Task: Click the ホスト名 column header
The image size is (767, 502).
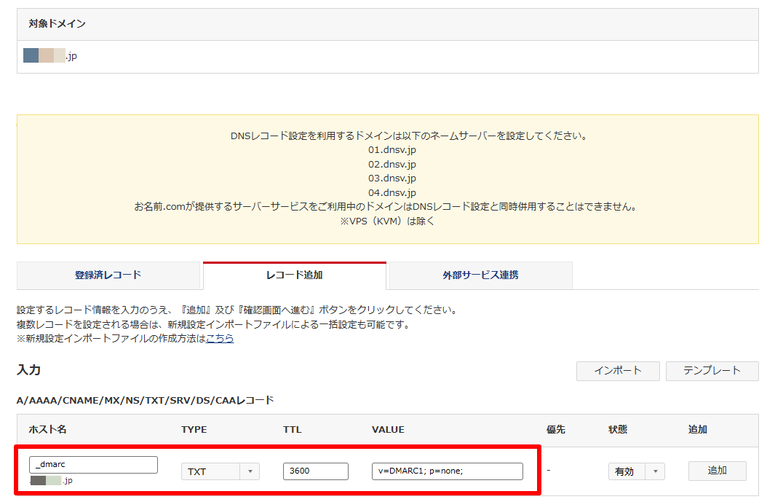Action: pyautogui.click(x=48, y=430)
